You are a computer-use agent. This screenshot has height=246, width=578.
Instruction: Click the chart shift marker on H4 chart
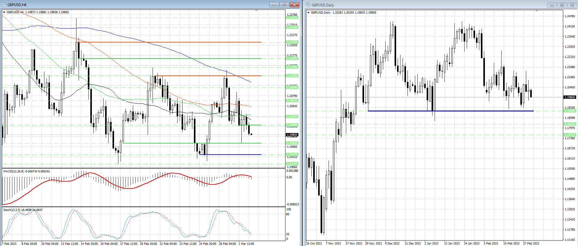coord(256,11)
